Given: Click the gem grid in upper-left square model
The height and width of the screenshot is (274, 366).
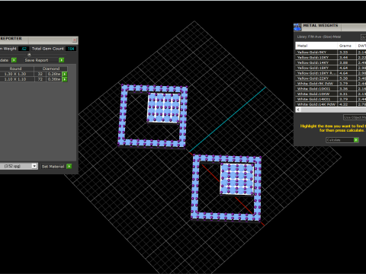Looking at the screenshot, I should click(x=164, y=108).
